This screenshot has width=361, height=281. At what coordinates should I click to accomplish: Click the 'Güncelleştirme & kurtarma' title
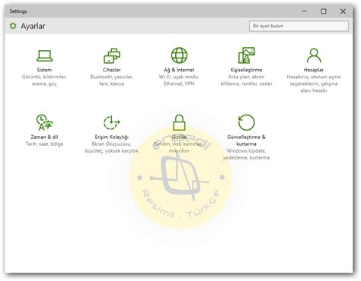246,140
